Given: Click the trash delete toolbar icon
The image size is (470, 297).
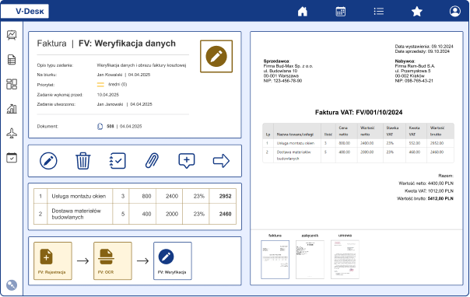Looking at the screenshot, I should point(82,161).
